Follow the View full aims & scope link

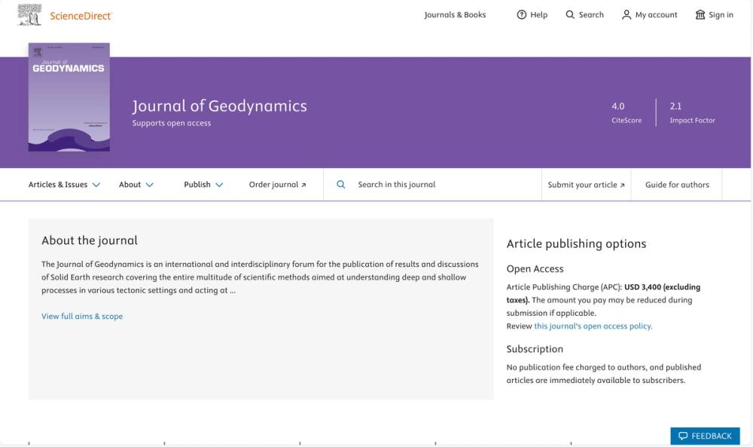(x=82, y=317)
